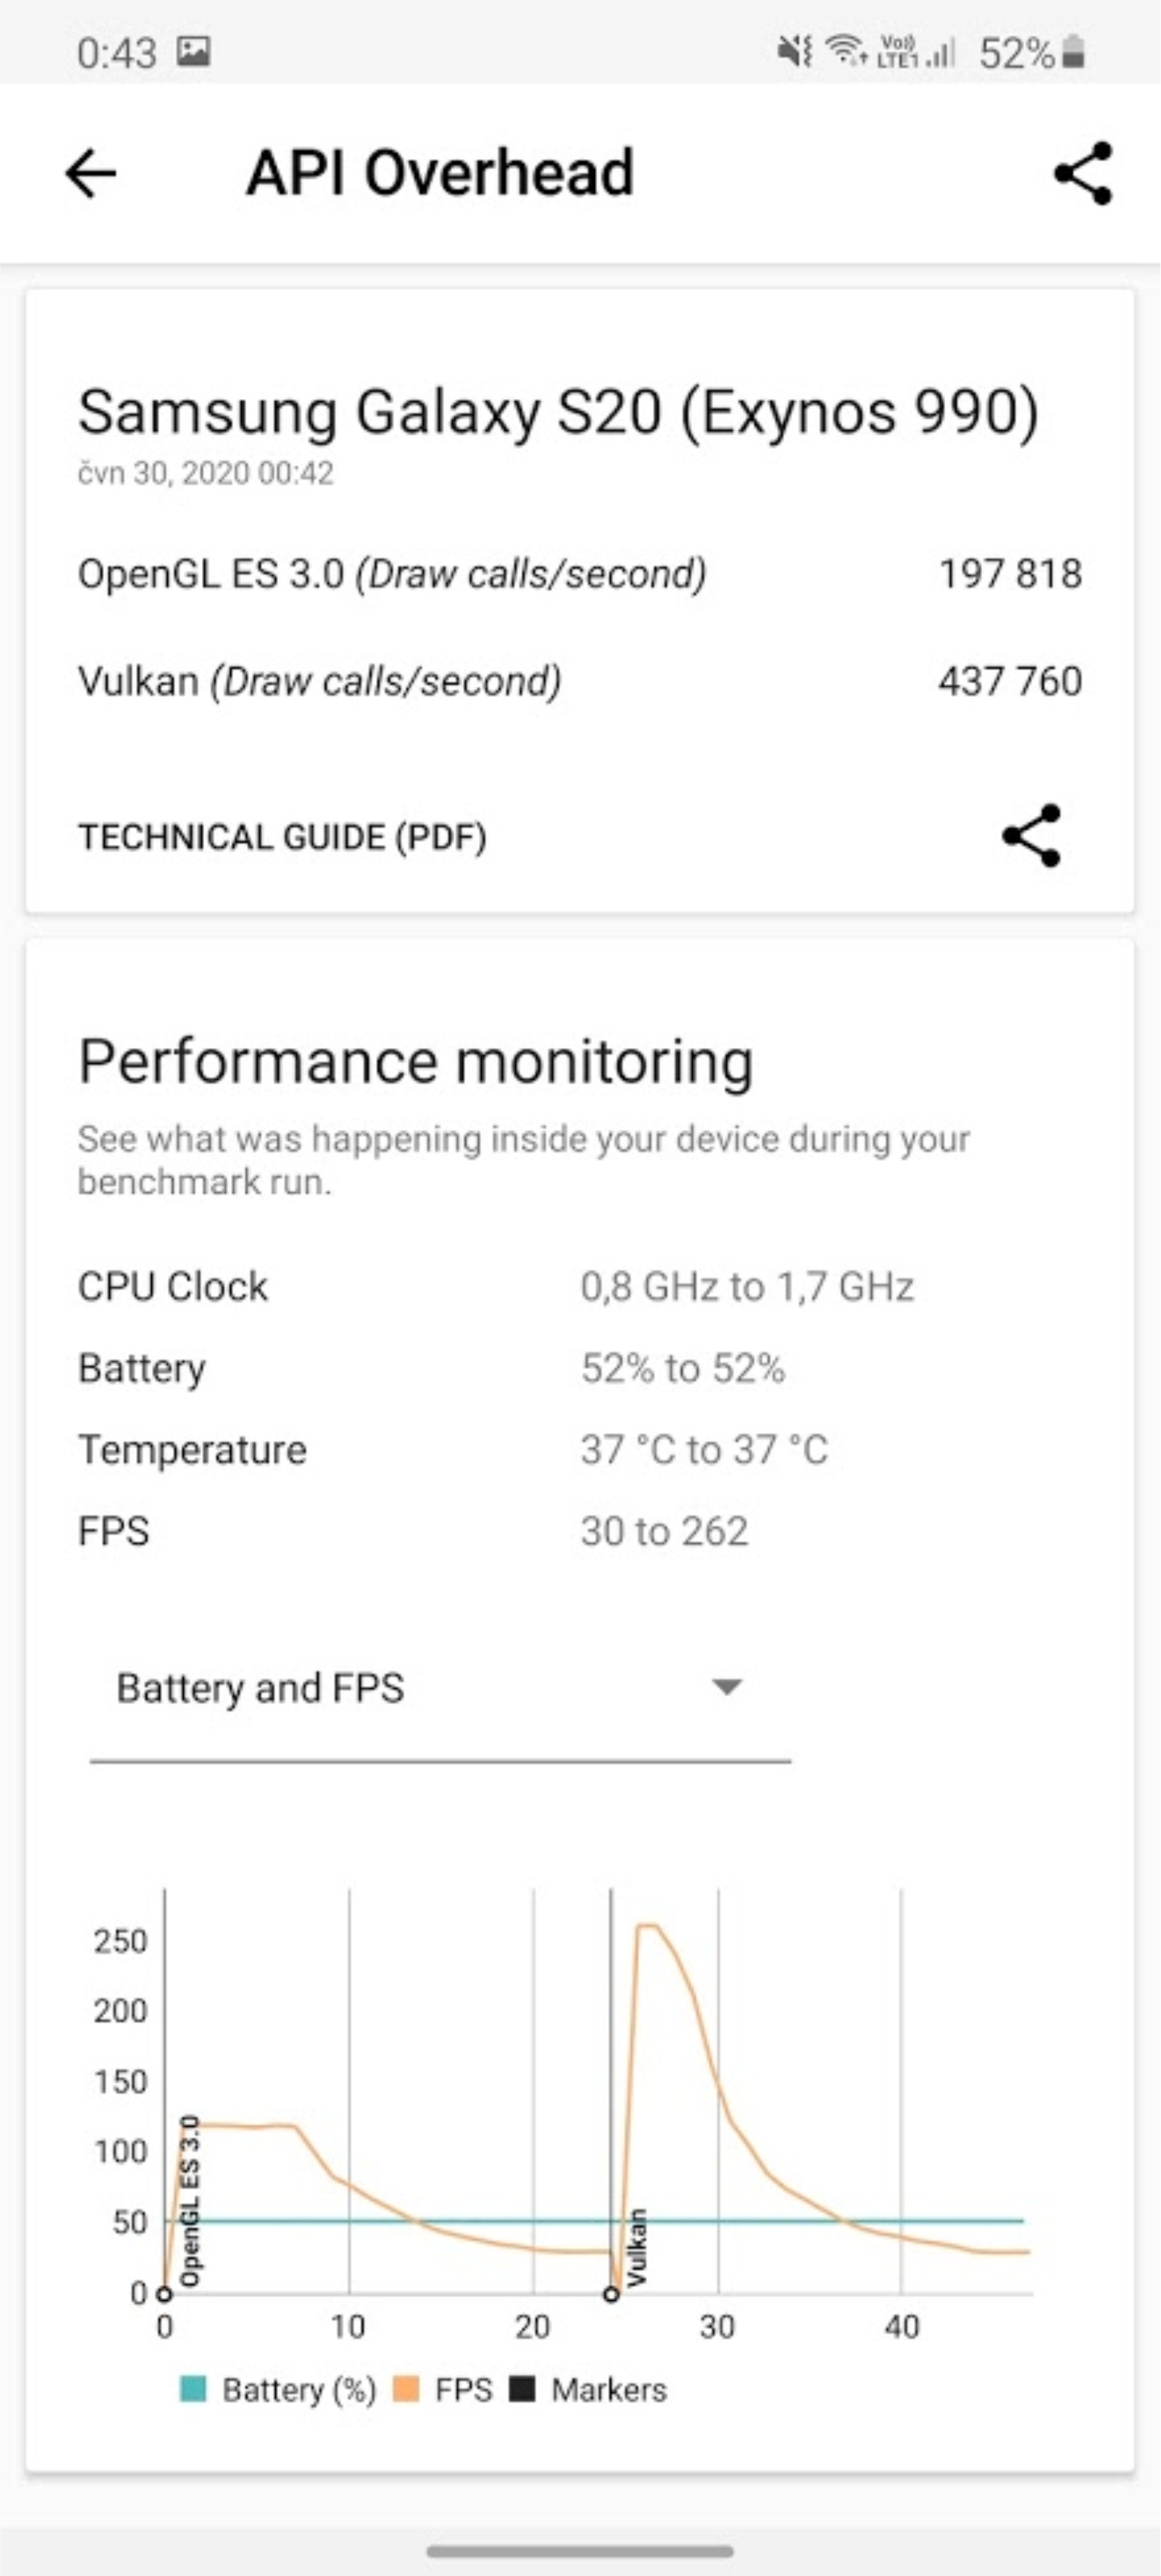
Task: Tap the dropdown arrow beside Battery and FPS
Action: tap(726, 1688)
